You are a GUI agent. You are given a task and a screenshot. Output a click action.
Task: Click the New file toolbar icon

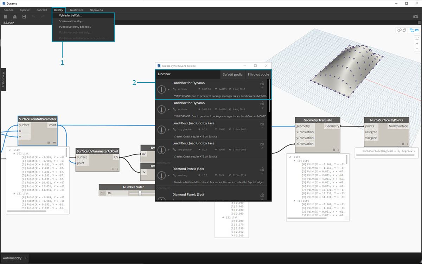click(6, 17)
